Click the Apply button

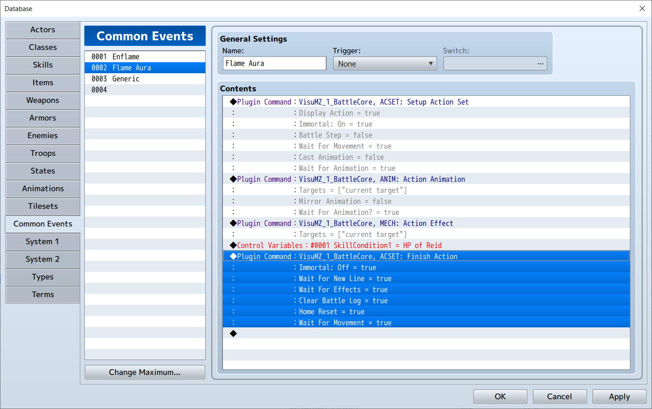coord(619,396)
